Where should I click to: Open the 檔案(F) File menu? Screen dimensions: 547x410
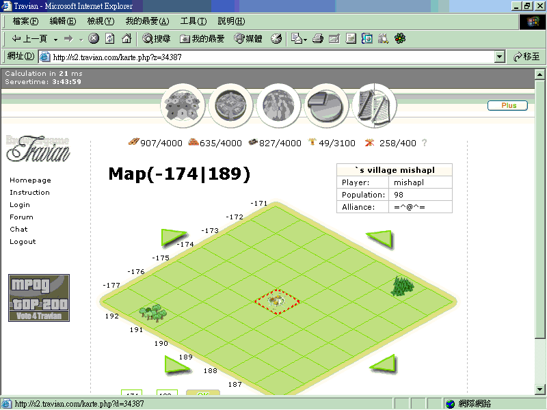(25, 21)
